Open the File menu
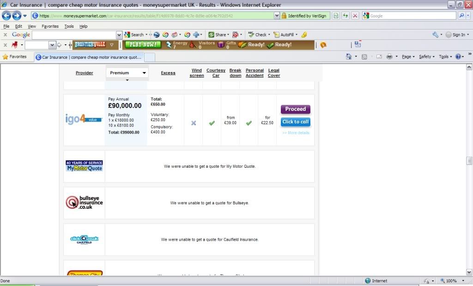 pos(6,26)
